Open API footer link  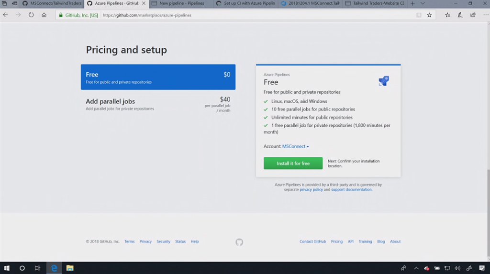click(351, 241)
